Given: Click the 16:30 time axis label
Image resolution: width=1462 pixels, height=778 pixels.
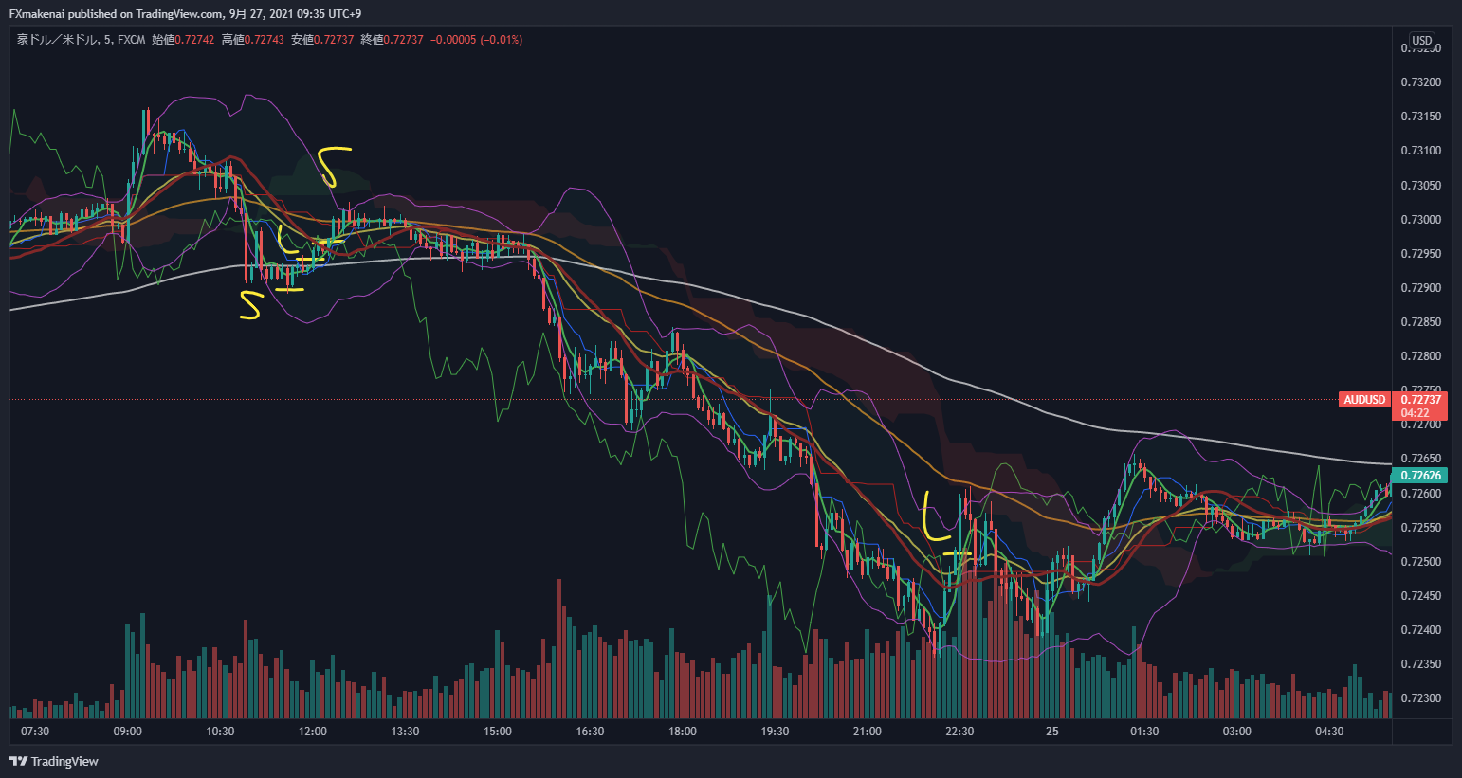Looking at the screenshot, I should pos(590,732).
